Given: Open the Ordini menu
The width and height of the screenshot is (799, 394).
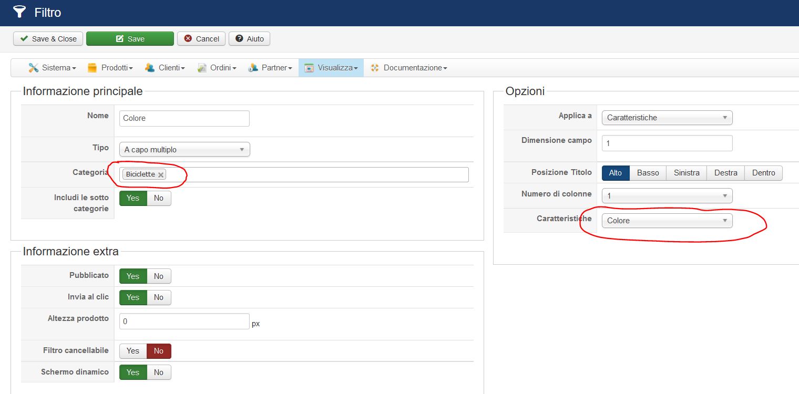Looking at the screenshot, I should [x=217, y=68].
